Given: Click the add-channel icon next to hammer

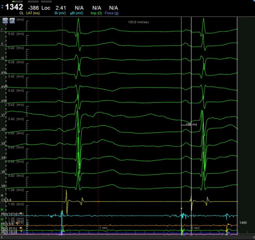Looking at the screenshot, I should point(12,21).
